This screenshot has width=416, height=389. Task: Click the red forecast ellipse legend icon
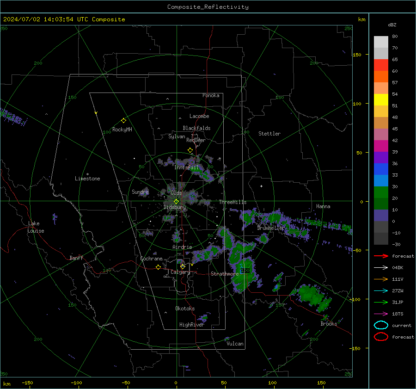pos(381,337)
